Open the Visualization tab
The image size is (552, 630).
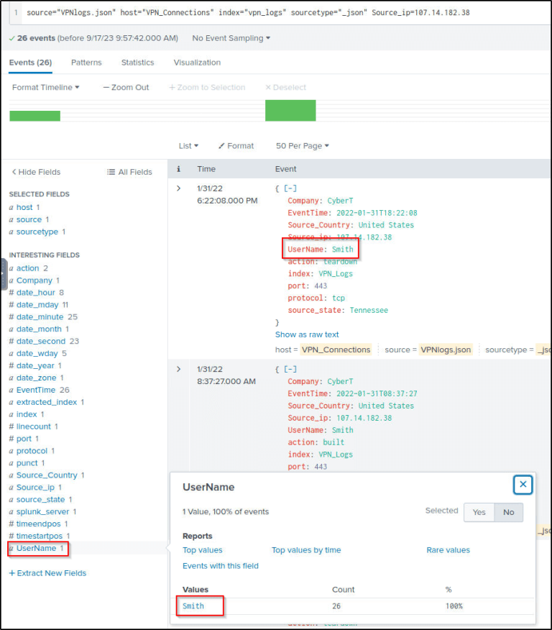(197, 63)
